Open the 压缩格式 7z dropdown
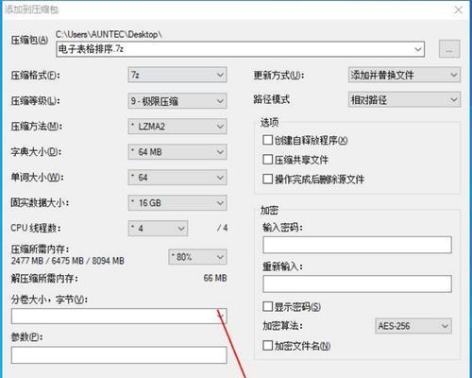Image resolution: width=472 pixels, height=378 pixels. tap(177, 75)
